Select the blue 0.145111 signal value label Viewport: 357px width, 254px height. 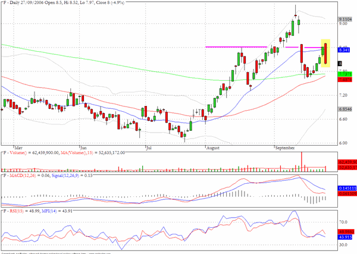[347, 188]
